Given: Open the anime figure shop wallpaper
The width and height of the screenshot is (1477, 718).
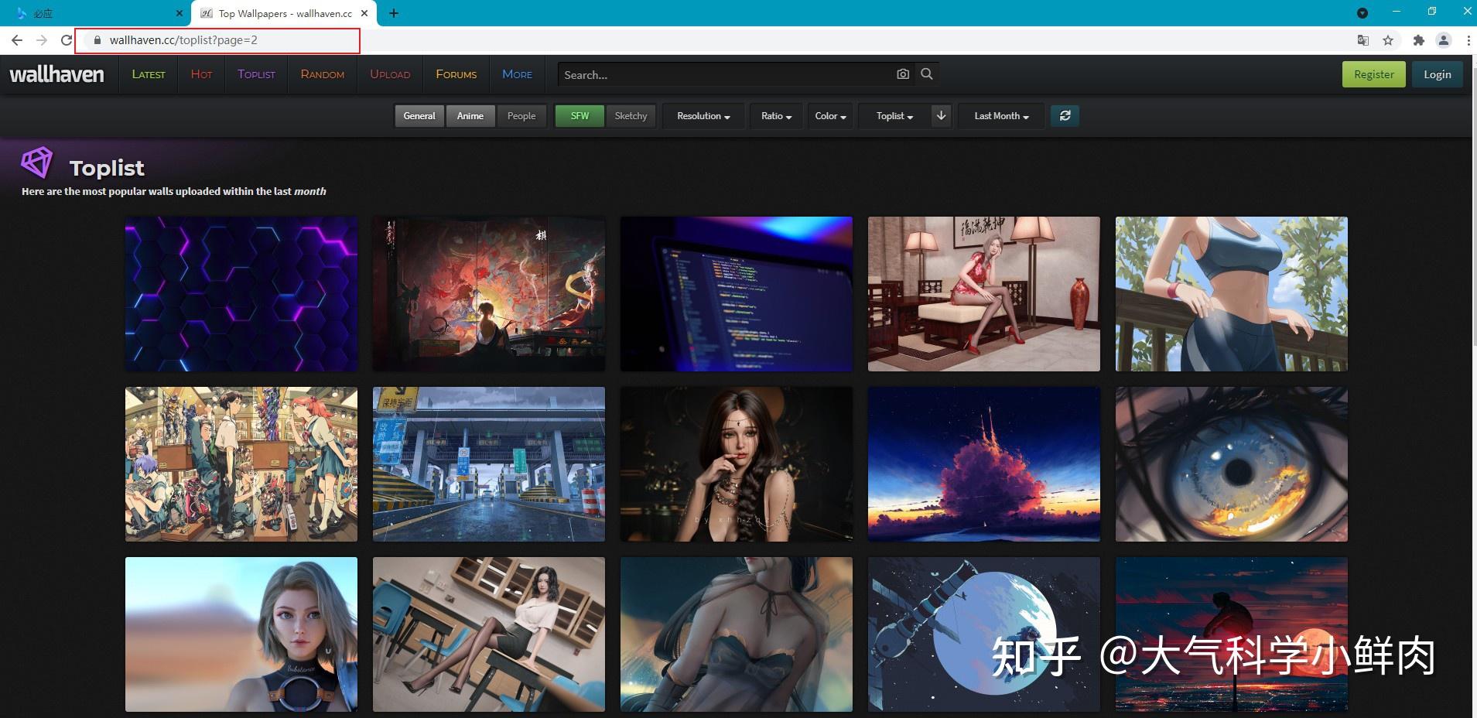Looking at the screenshot, I should (x=241, y=464).
